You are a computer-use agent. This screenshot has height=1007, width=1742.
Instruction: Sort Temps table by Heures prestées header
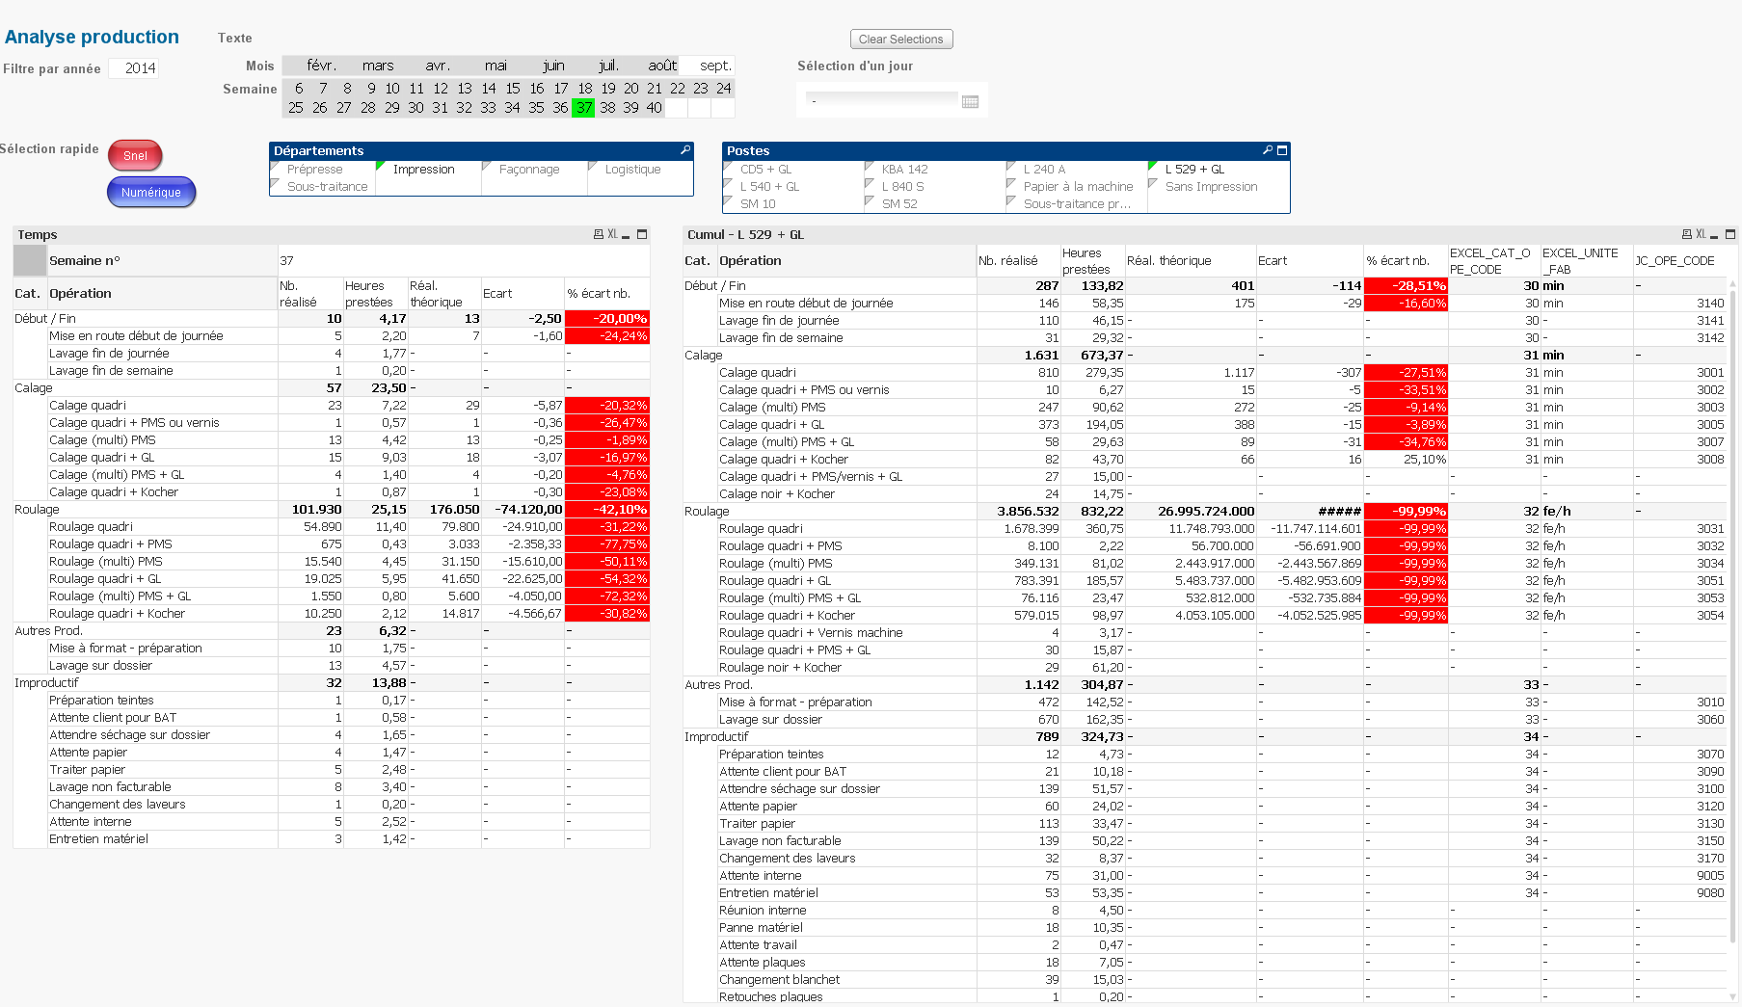click(x=375, y=294)
